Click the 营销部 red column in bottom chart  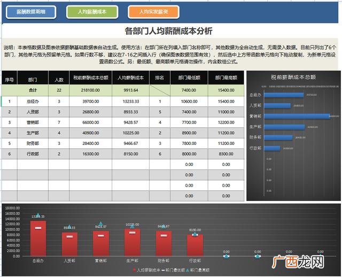pos(101,243)
